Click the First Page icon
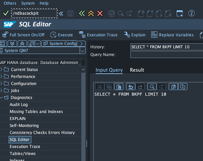Viewport: 203px width, 161px height. 141,13
